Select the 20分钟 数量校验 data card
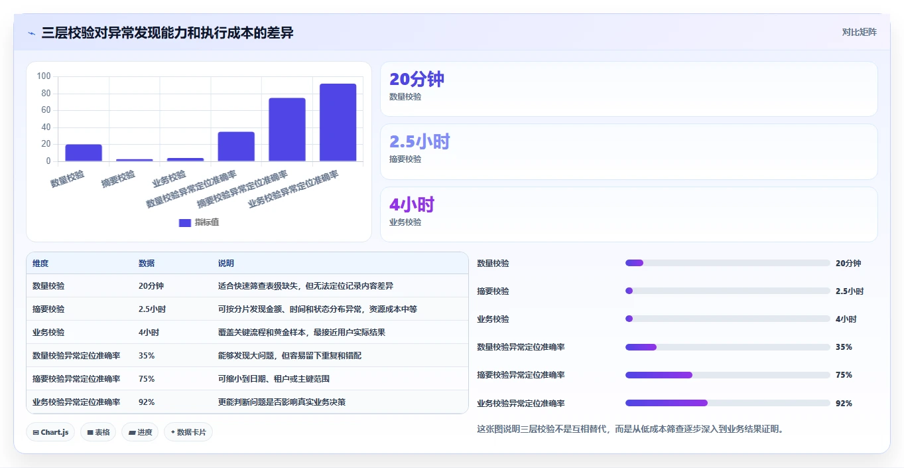Viewport: 904px width, 468px height. (629, 89)
